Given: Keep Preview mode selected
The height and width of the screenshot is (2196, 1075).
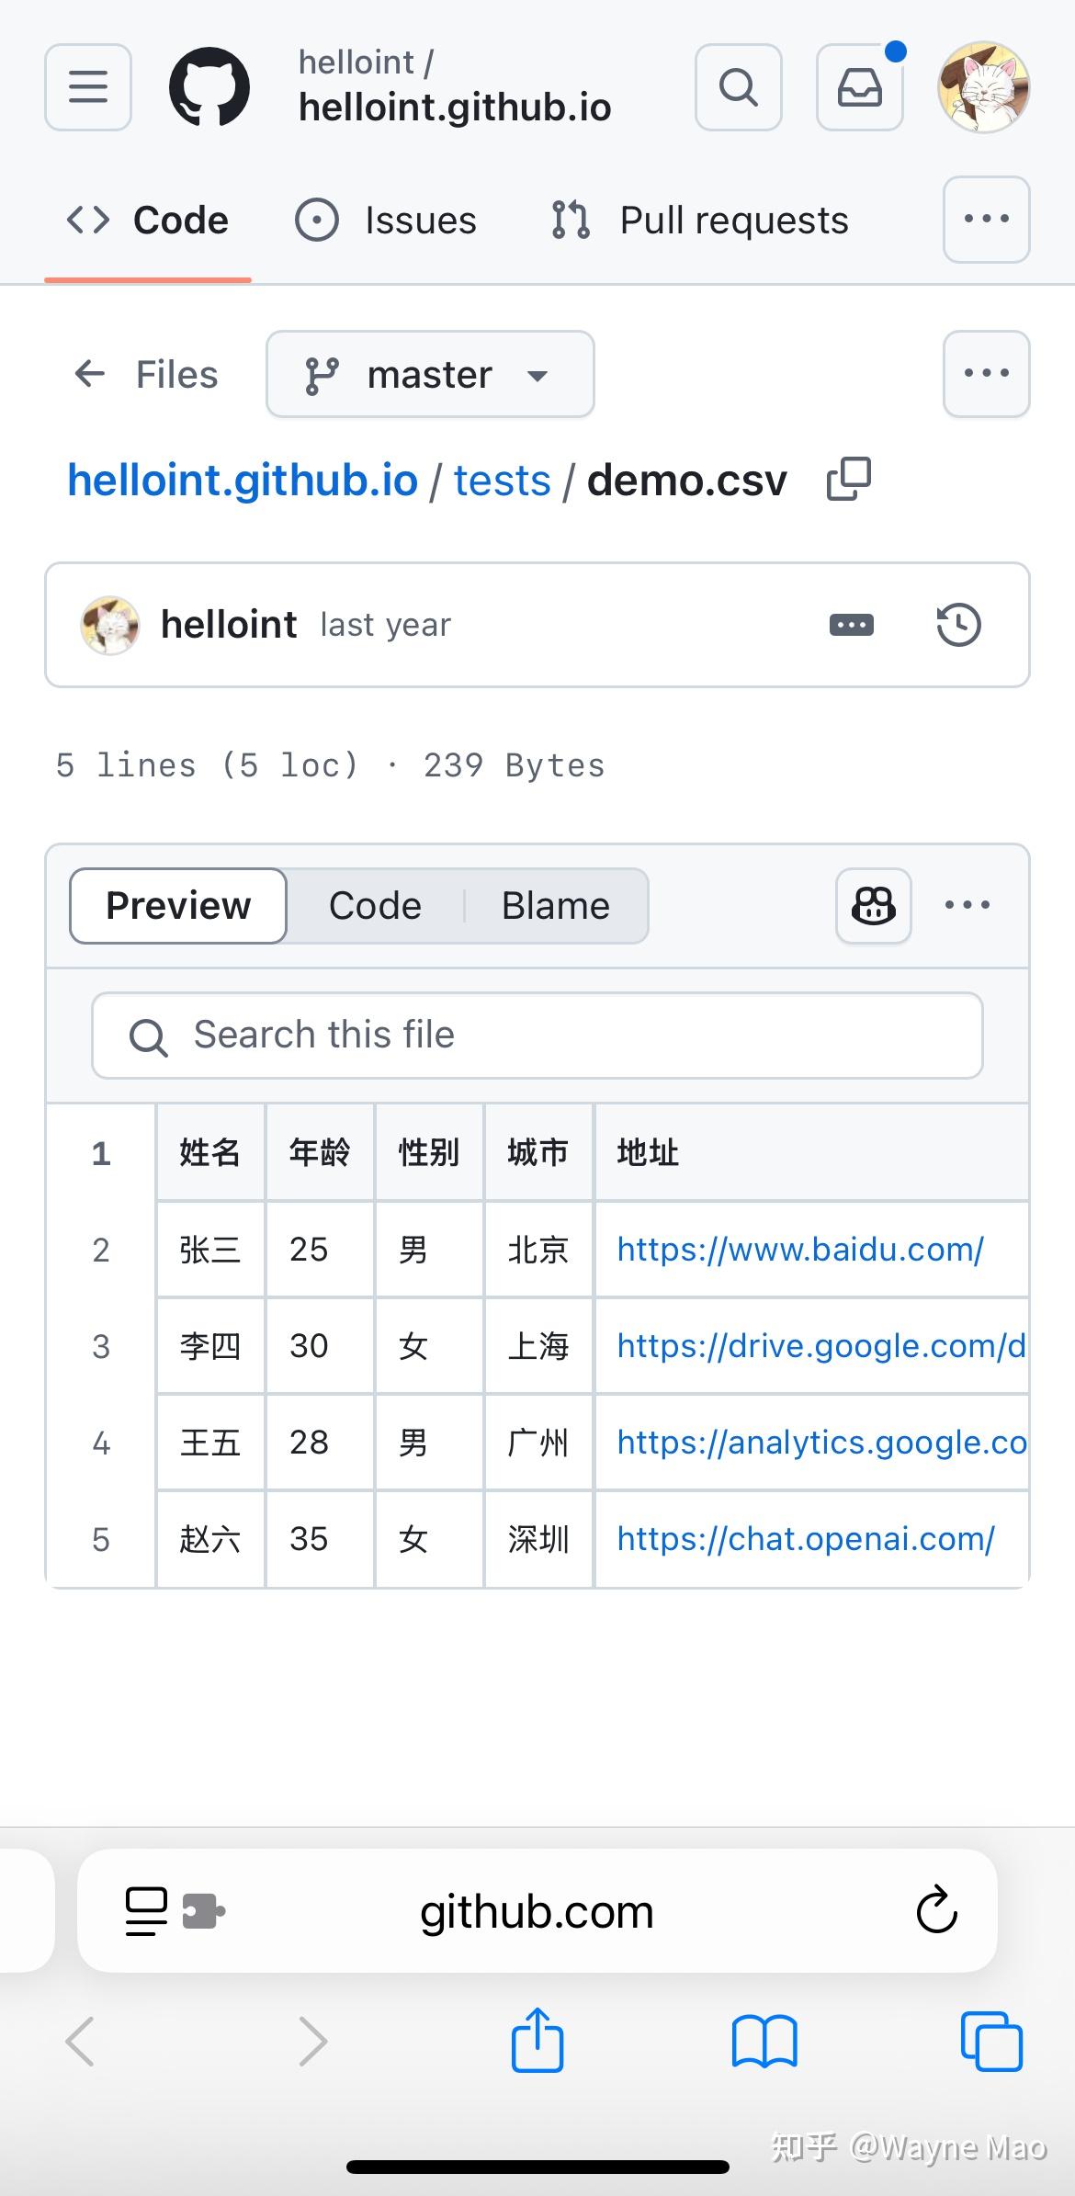Looking at the screenshot, I should tap(177, 905).
